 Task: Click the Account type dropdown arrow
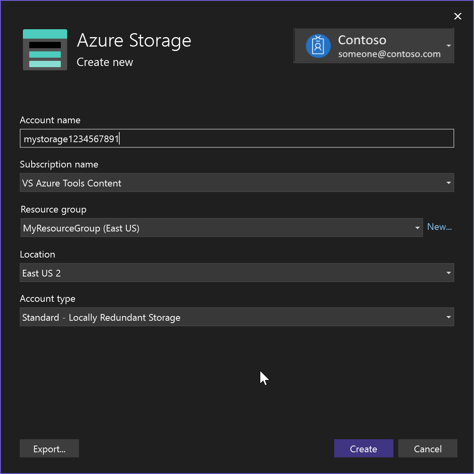[448, 317]
